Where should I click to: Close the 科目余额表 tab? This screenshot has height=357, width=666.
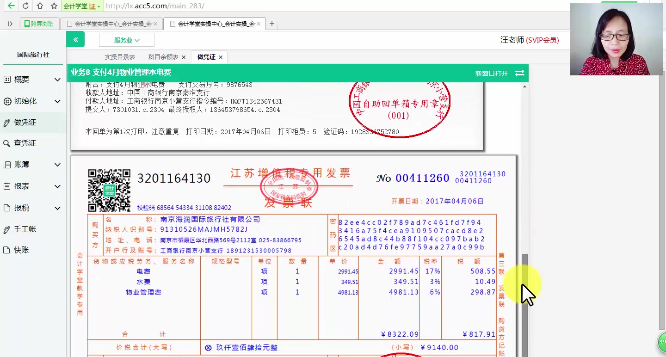click(184, 57)
